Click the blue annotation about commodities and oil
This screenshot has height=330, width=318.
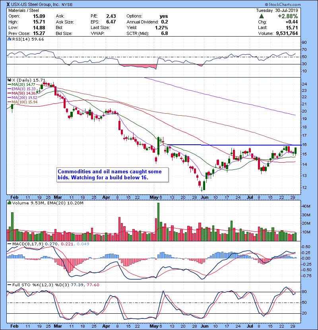click(x=112, y=175)
